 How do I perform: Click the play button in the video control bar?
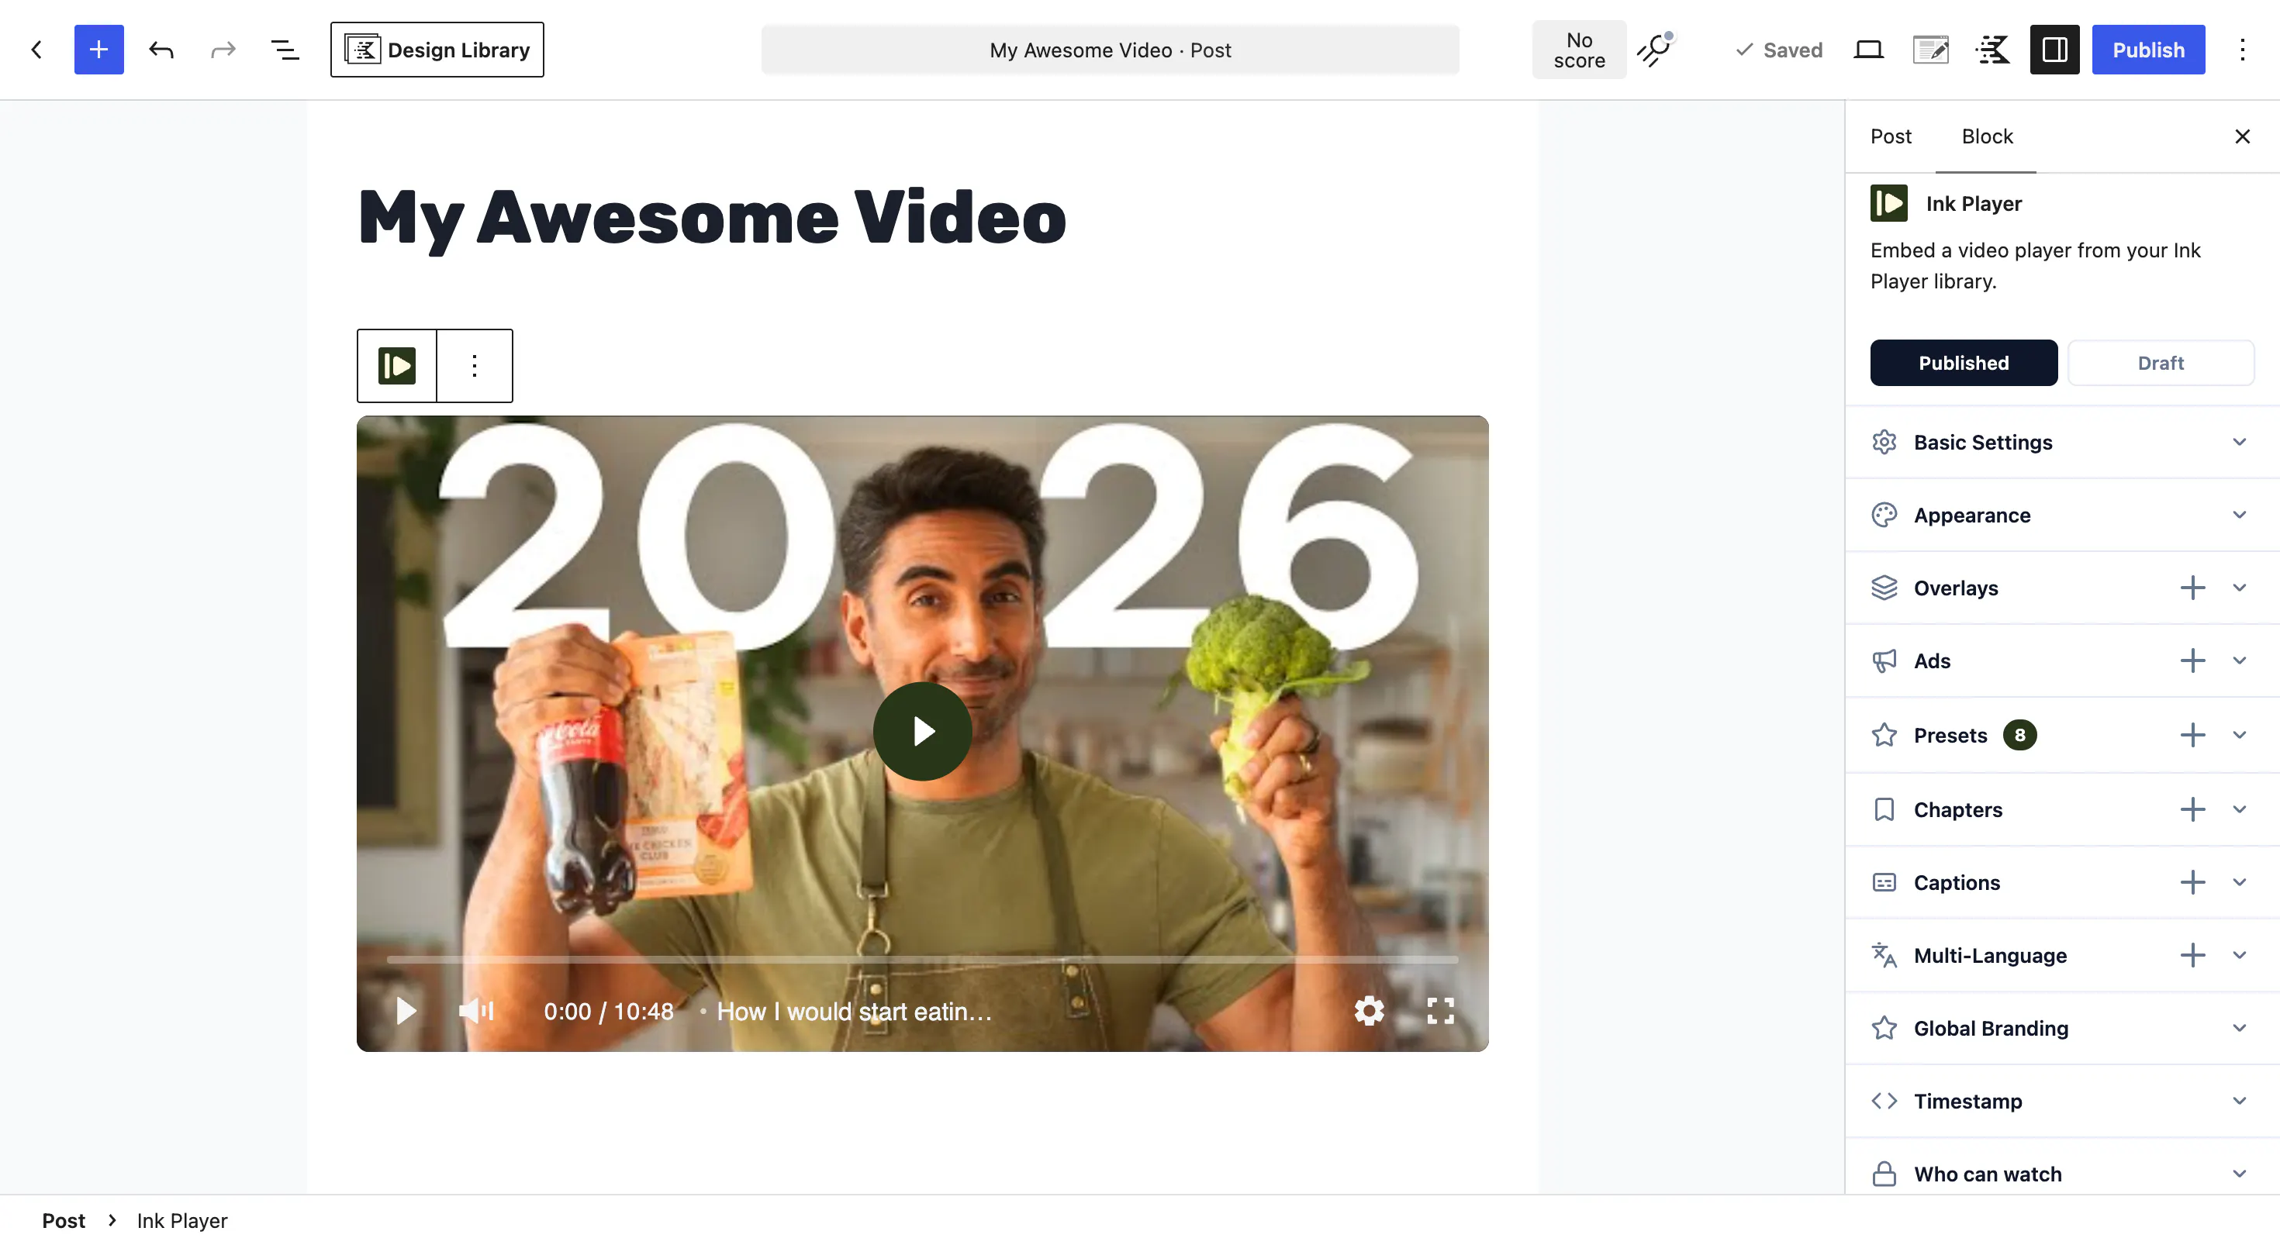[406, 1011]
